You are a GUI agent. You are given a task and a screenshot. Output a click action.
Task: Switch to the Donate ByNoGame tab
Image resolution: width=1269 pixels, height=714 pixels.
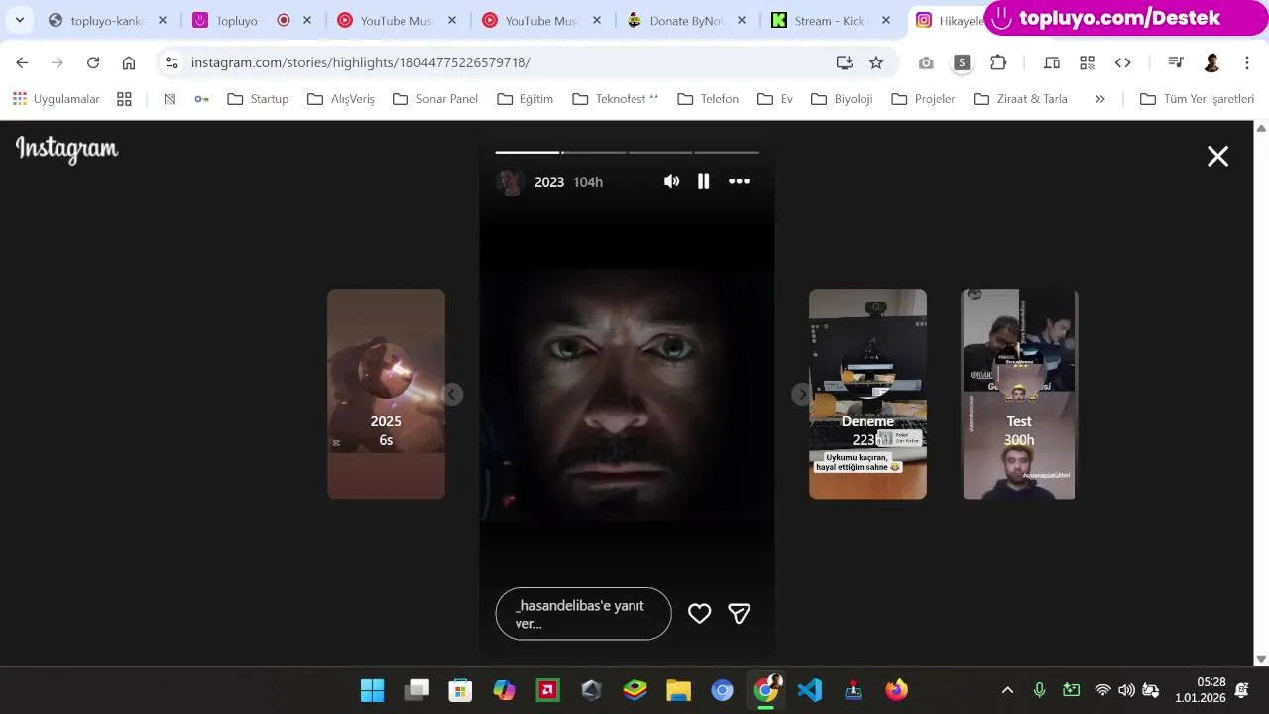coord(686,21)
